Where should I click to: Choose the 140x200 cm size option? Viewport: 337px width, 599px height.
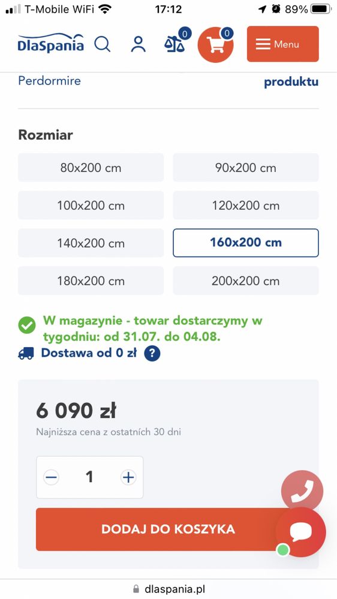[91, 243]
